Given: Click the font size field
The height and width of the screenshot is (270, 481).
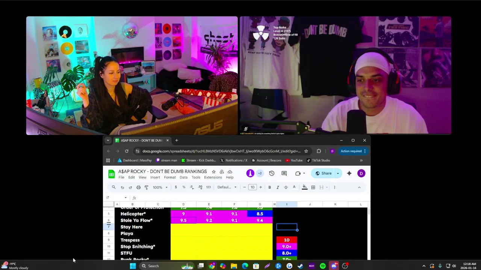Looking at the screenshot, I should click(x=253, y=187).
